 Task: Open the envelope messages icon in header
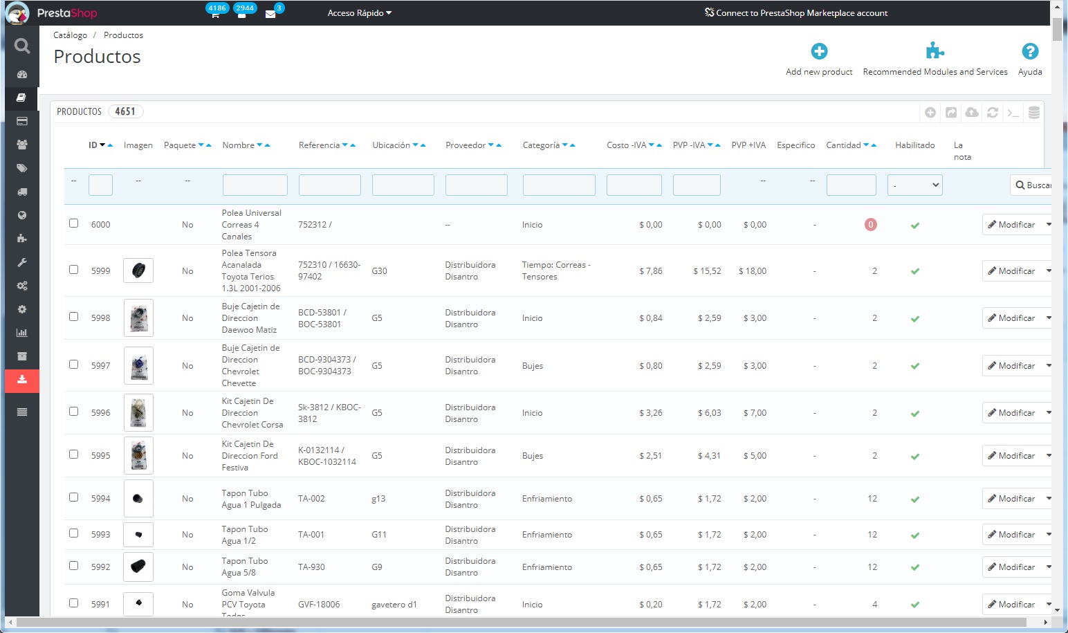[x=270, y=14]
